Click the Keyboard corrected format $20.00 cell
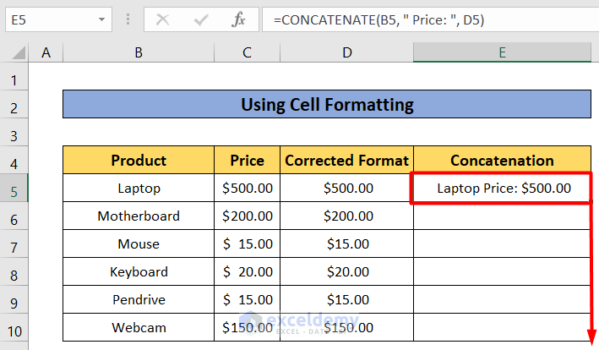This screenshot has height=350, width=599. (346, 272)
